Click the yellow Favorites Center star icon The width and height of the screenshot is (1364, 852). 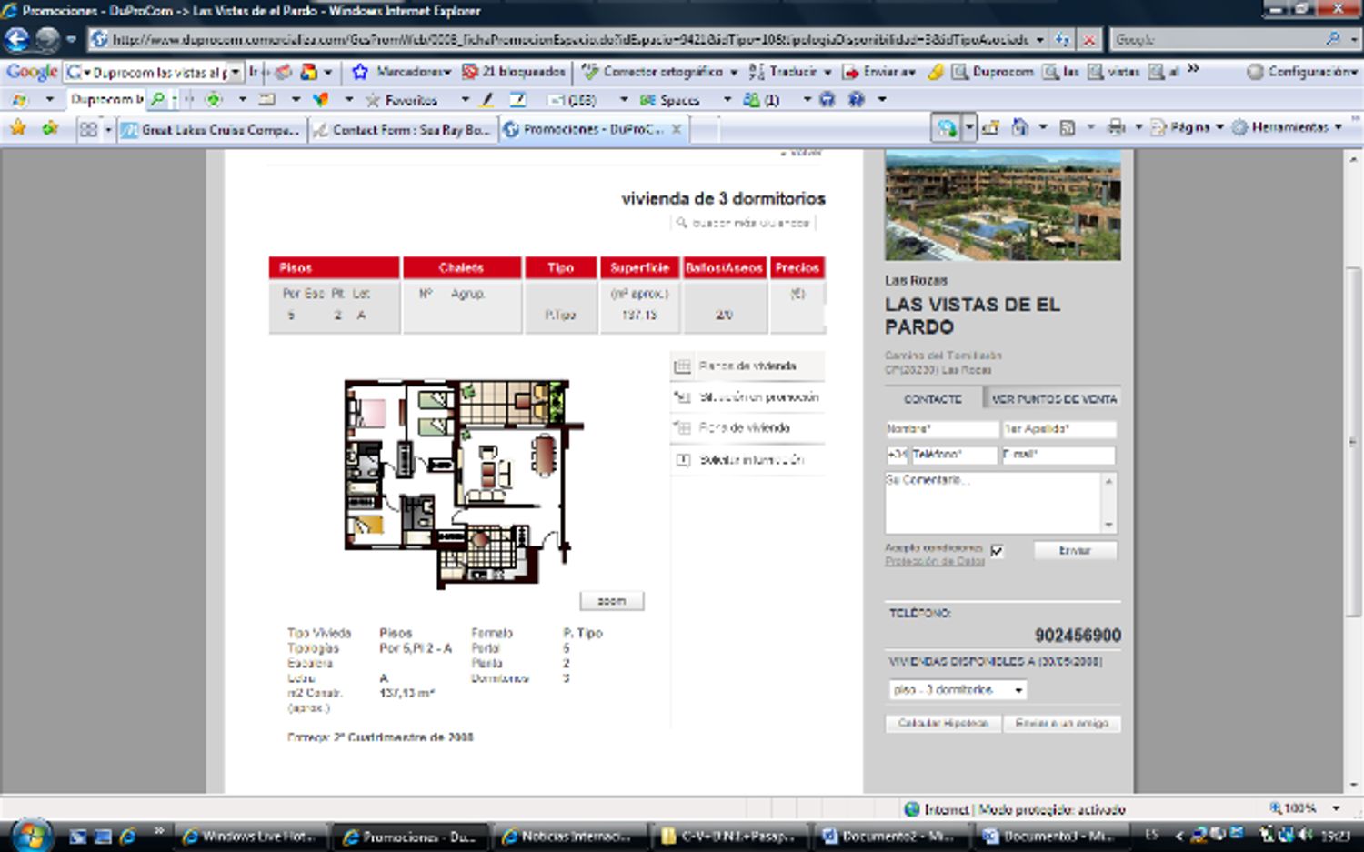point(17,128)
